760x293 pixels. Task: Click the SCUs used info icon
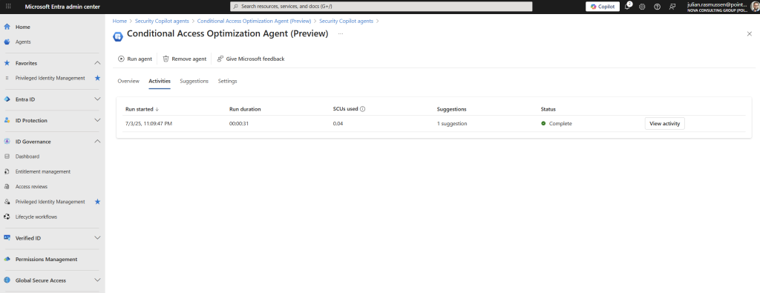[362, 109]
